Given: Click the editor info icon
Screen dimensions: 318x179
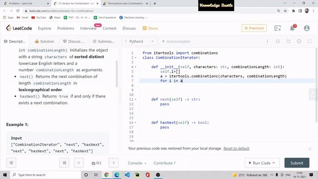Looking at the screenshot, I should (267, 41).
